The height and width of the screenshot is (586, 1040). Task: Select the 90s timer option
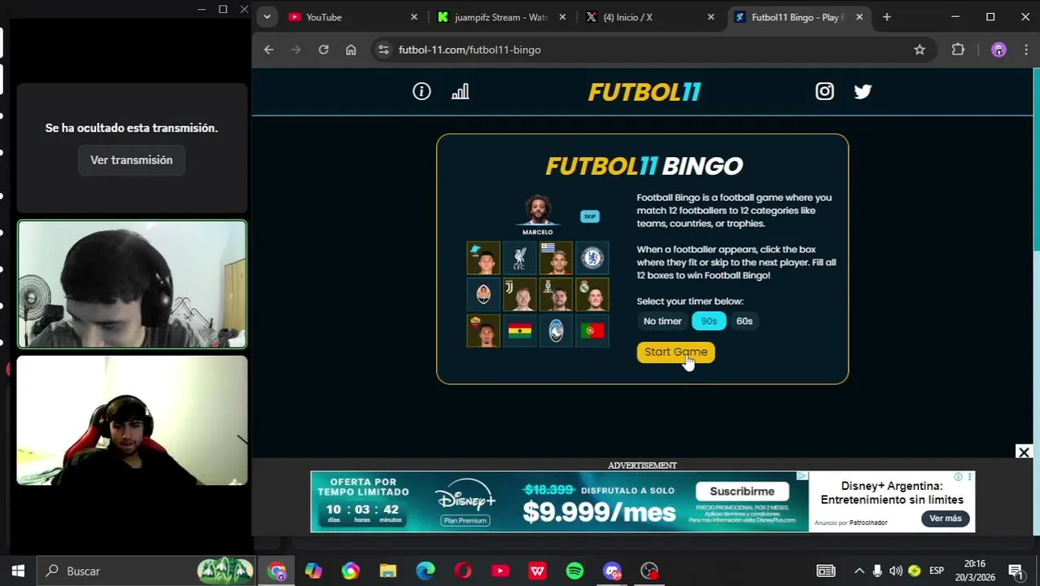click(x=709, y=321)
